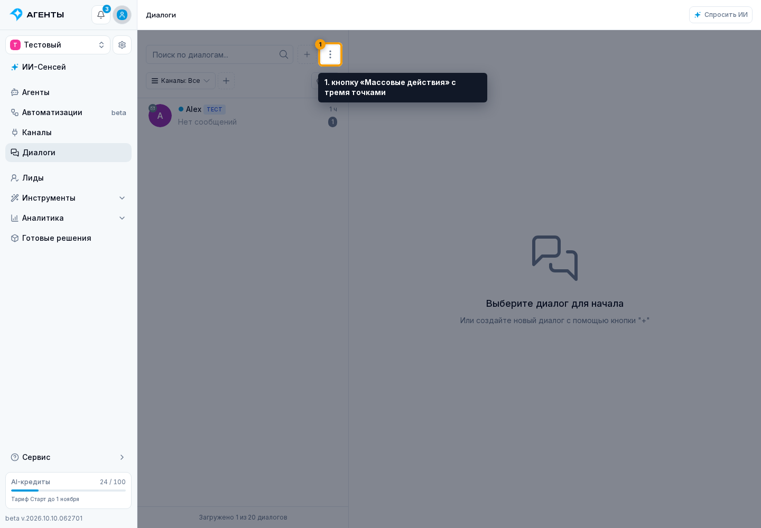This screenshot has height=528, width=761.
Task: Expand the Сервис menu
Action: click(69, 457)
